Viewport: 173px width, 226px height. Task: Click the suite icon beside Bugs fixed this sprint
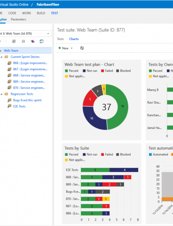coord(9,100)
